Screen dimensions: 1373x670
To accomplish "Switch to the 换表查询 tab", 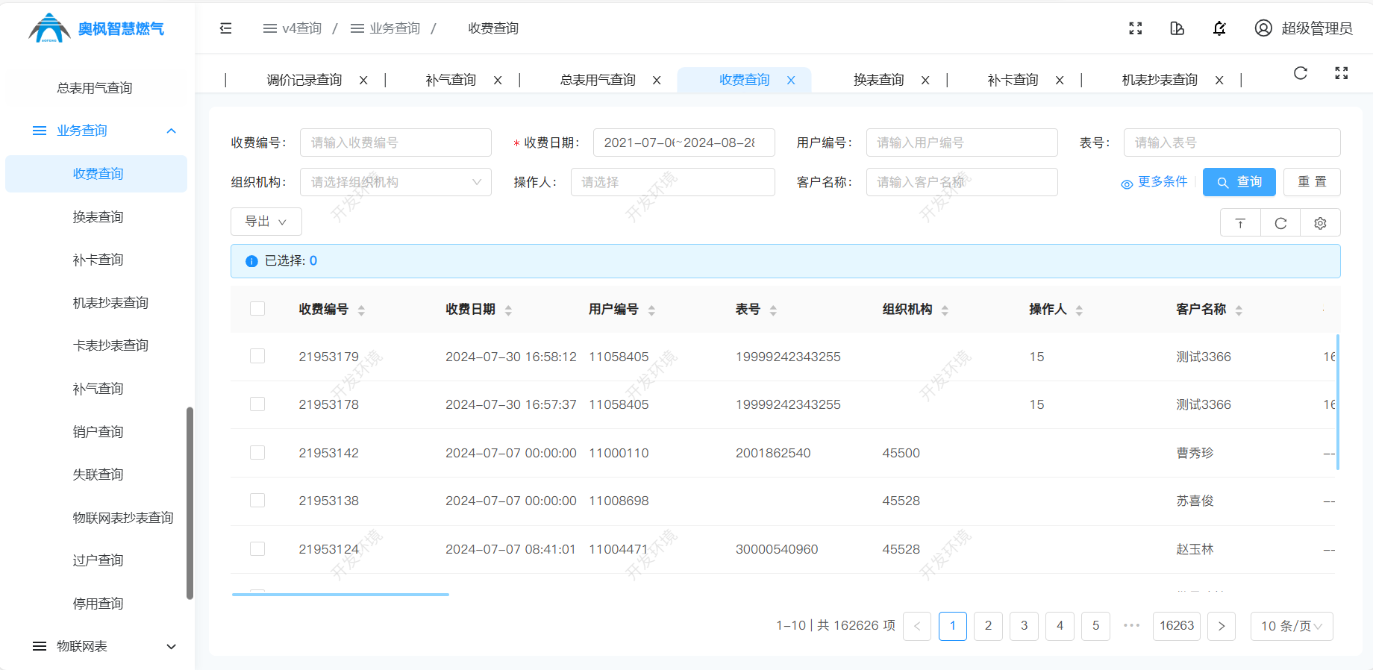I will pos(879,80).
